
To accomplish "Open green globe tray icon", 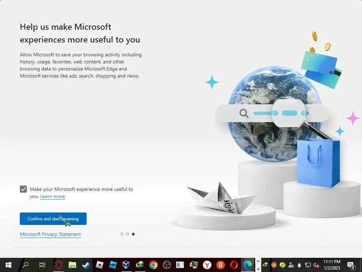I will tap(265, 265).
